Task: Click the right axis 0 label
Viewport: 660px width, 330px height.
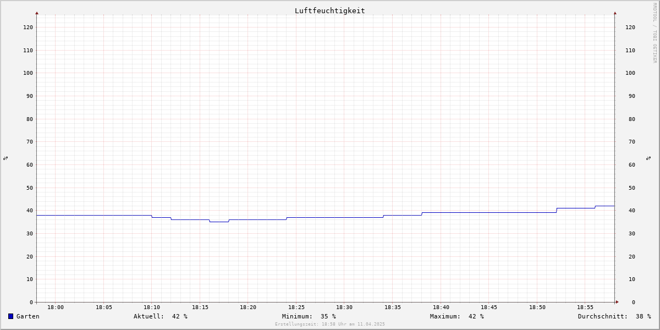Action: coord(634,302)
